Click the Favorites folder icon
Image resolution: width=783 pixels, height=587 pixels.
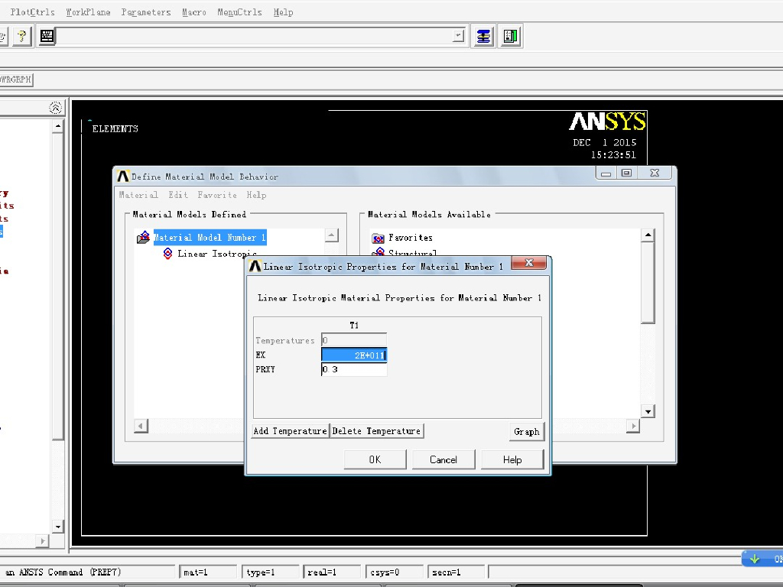(x=378, y=238)
